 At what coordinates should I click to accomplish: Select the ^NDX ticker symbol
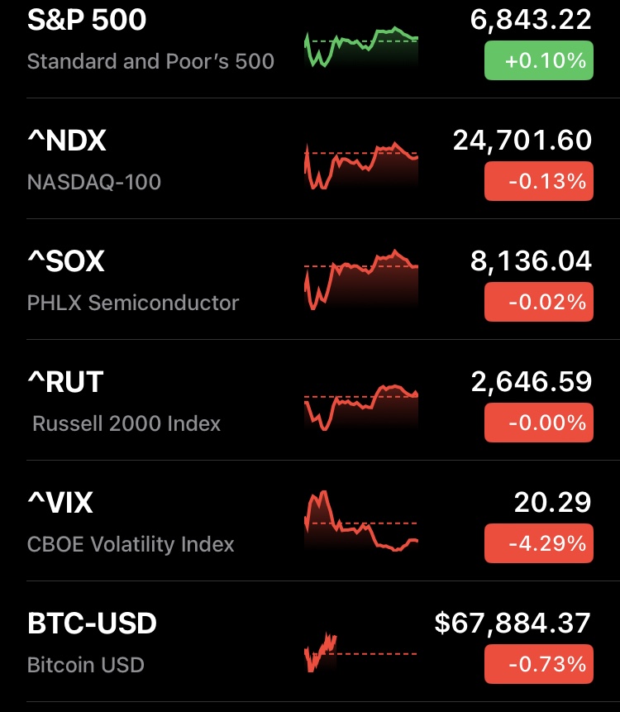[x=67, y=141]
